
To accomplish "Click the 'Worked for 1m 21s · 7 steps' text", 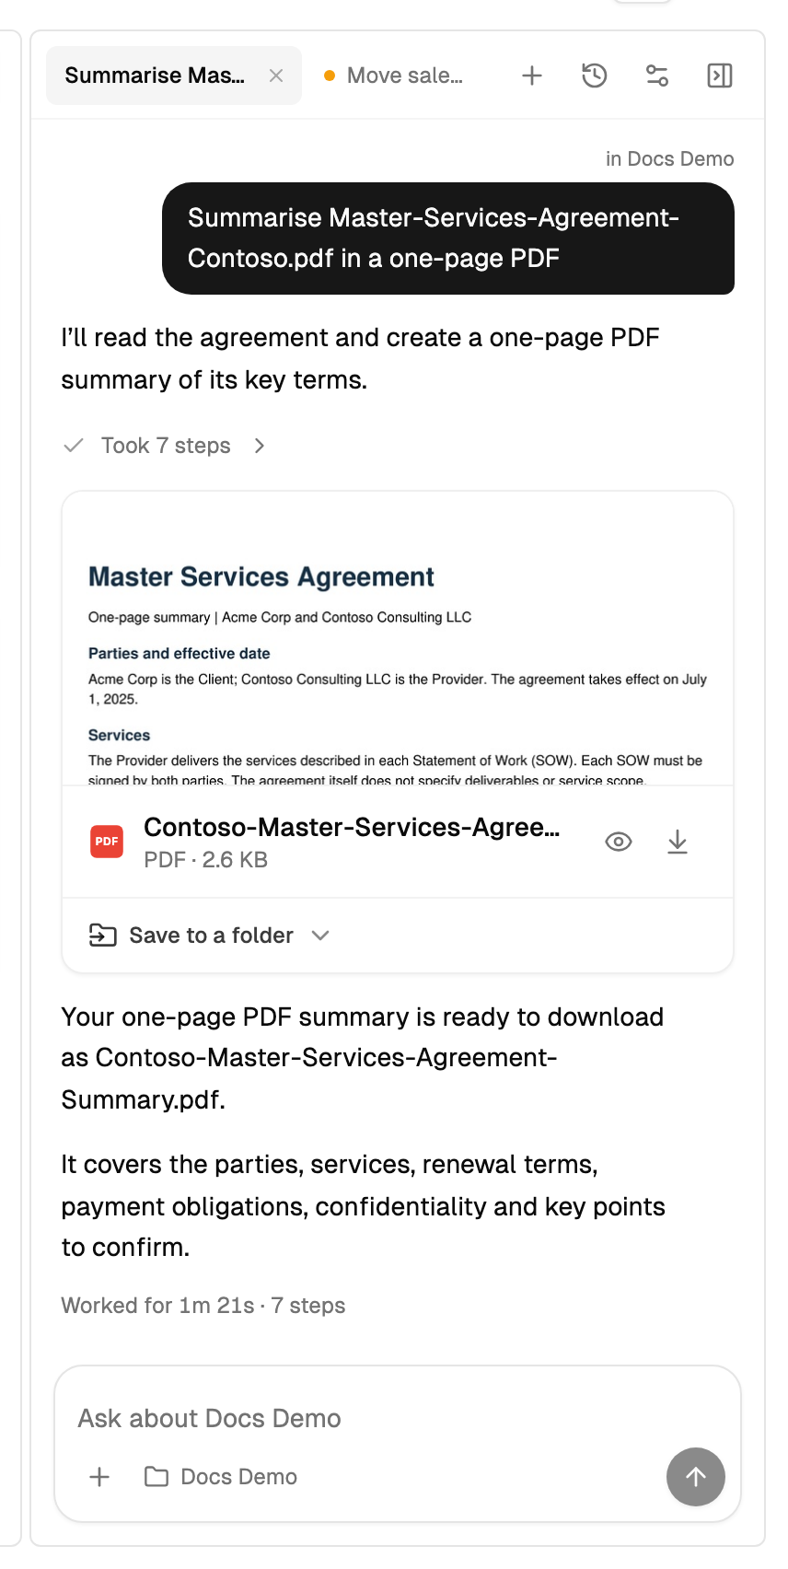I will tap(203, 1306).
